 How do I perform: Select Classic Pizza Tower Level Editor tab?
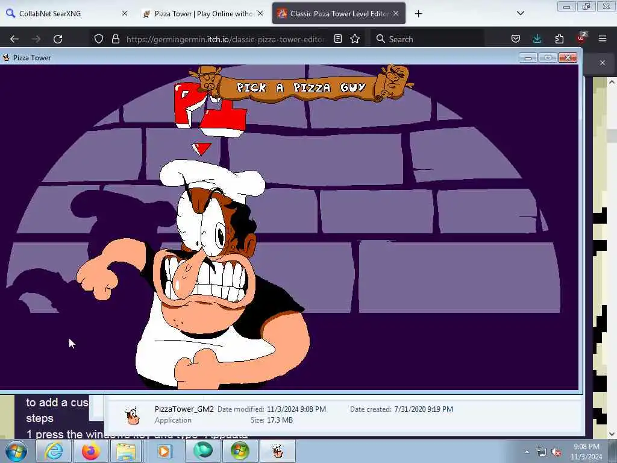(339, 13)
